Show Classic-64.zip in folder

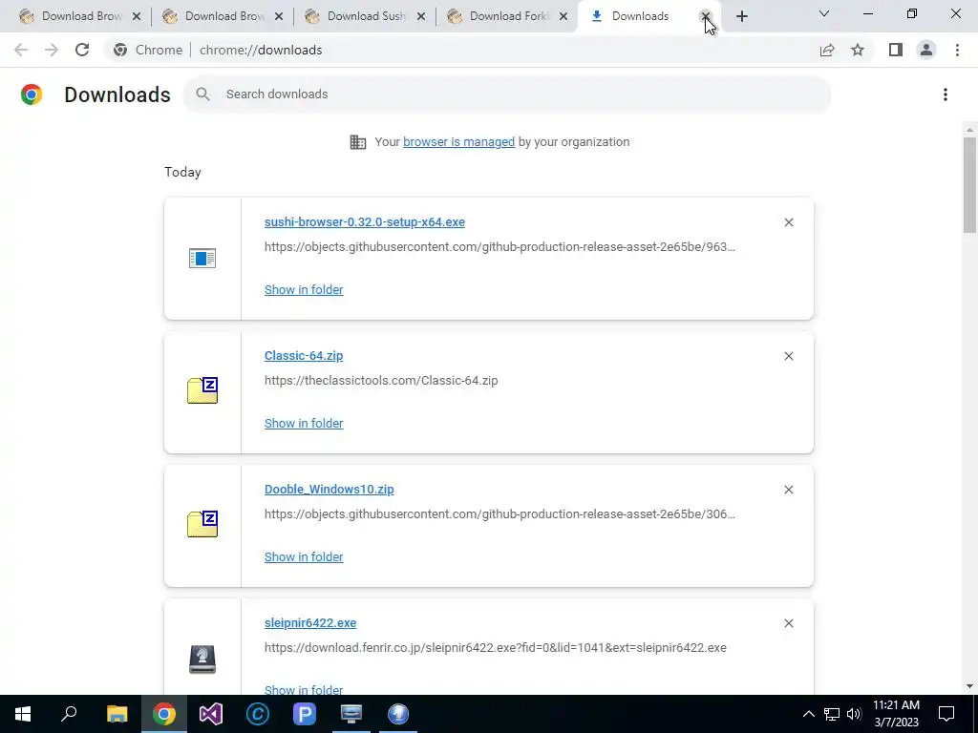(x=304, y=423)
